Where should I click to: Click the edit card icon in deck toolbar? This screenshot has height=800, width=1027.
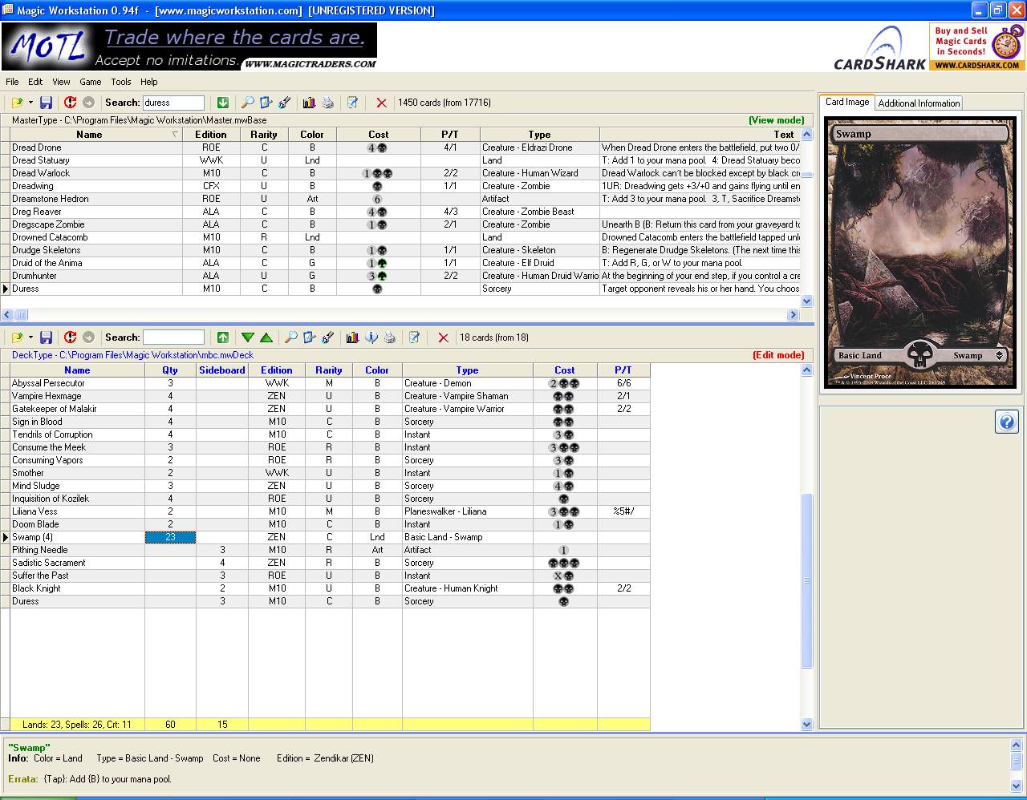pyautogui.click(x=310, y=337)
